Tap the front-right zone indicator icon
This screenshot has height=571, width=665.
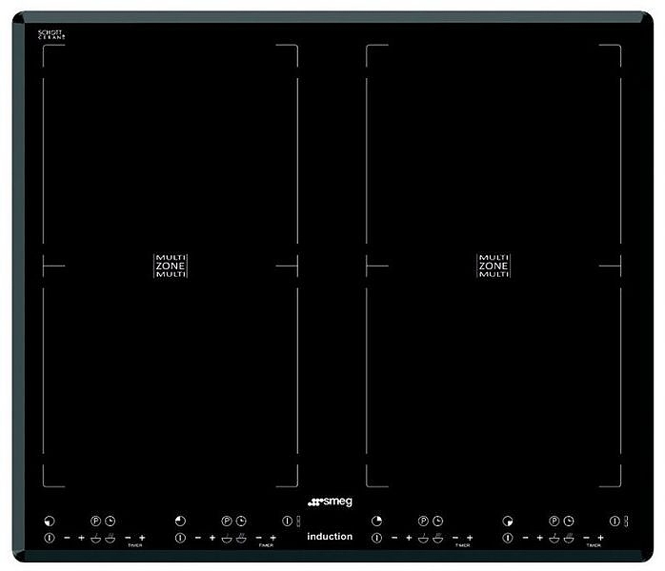[x=508, y=521]
